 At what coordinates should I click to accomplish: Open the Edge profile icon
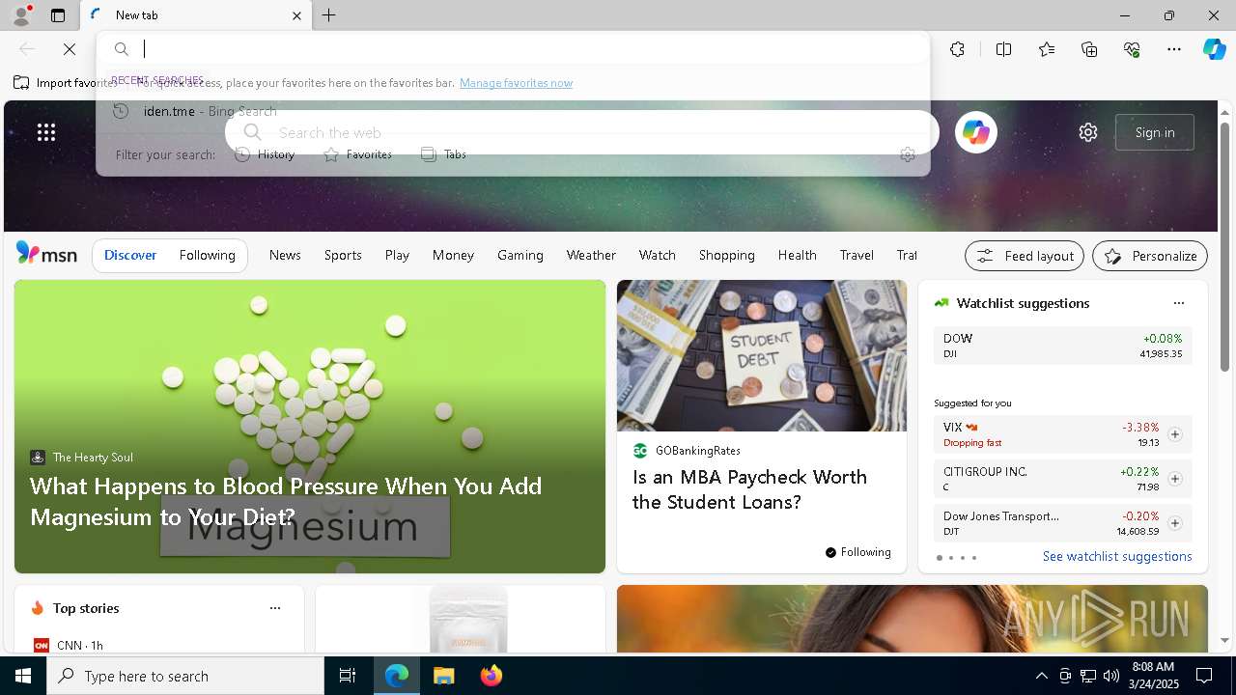20,15
